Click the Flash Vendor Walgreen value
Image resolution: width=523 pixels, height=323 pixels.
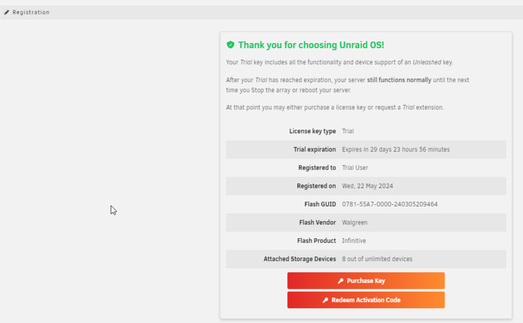point(355,223)
